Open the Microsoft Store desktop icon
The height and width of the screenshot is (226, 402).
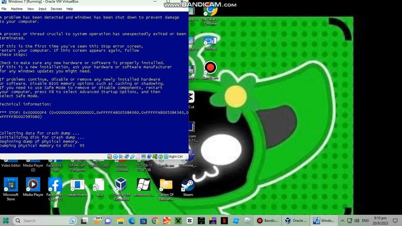(x=11, y=186)
